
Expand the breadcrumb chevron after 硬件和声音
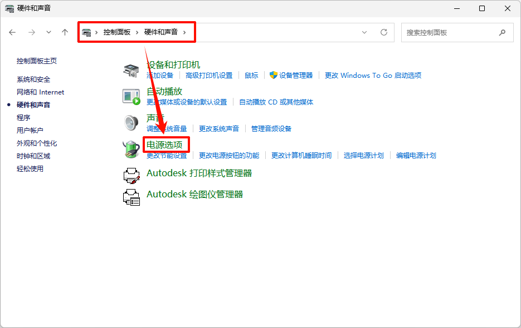click(184, 32)
